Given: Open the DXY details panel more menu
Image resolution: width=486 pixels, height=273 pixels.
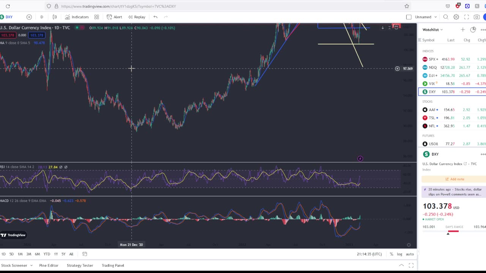Looking at the screenshot, I should pyautogui.click(x=483, y=154).
